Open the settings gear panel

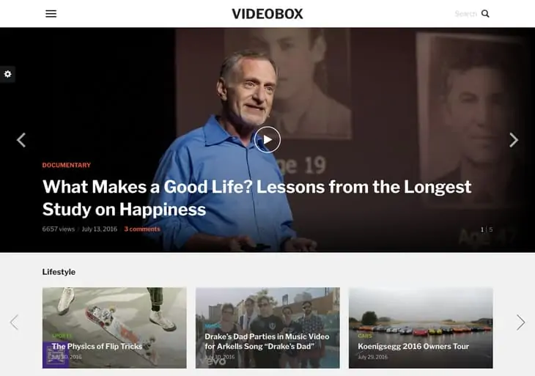click(7, 74)
